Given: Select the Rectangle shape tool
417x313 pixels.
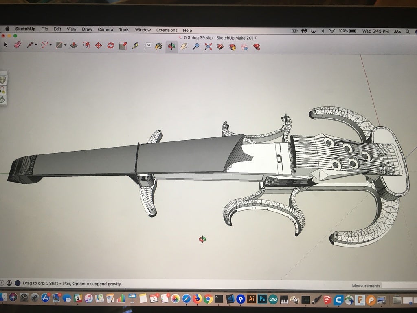Looking at the screenshot, I should (59, 45).
